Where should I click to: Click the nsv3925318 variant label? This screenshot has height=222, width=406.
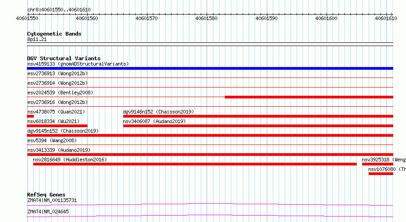[x=384, y=160]
